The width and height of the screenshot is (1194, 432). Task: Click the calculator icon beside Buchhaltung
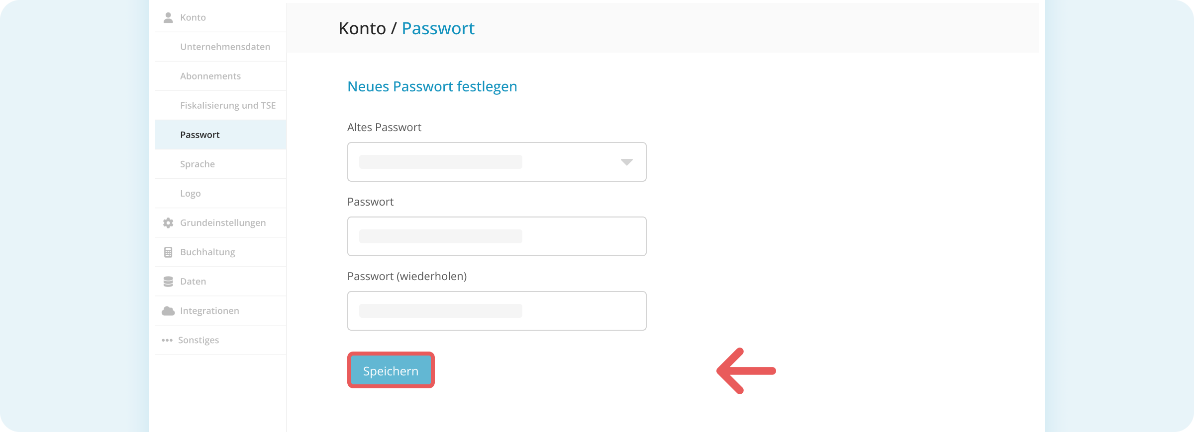click(x=168, y=252)
